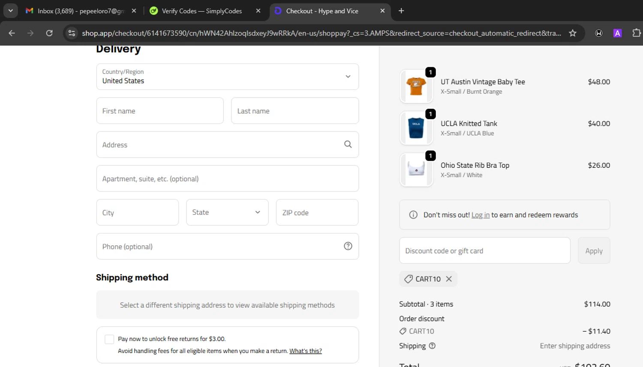
Task: Open a new browser tab
Action: coord(401,11)
